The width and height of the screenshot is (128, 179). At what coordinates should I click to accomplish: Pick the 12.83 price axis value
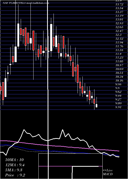119,23
